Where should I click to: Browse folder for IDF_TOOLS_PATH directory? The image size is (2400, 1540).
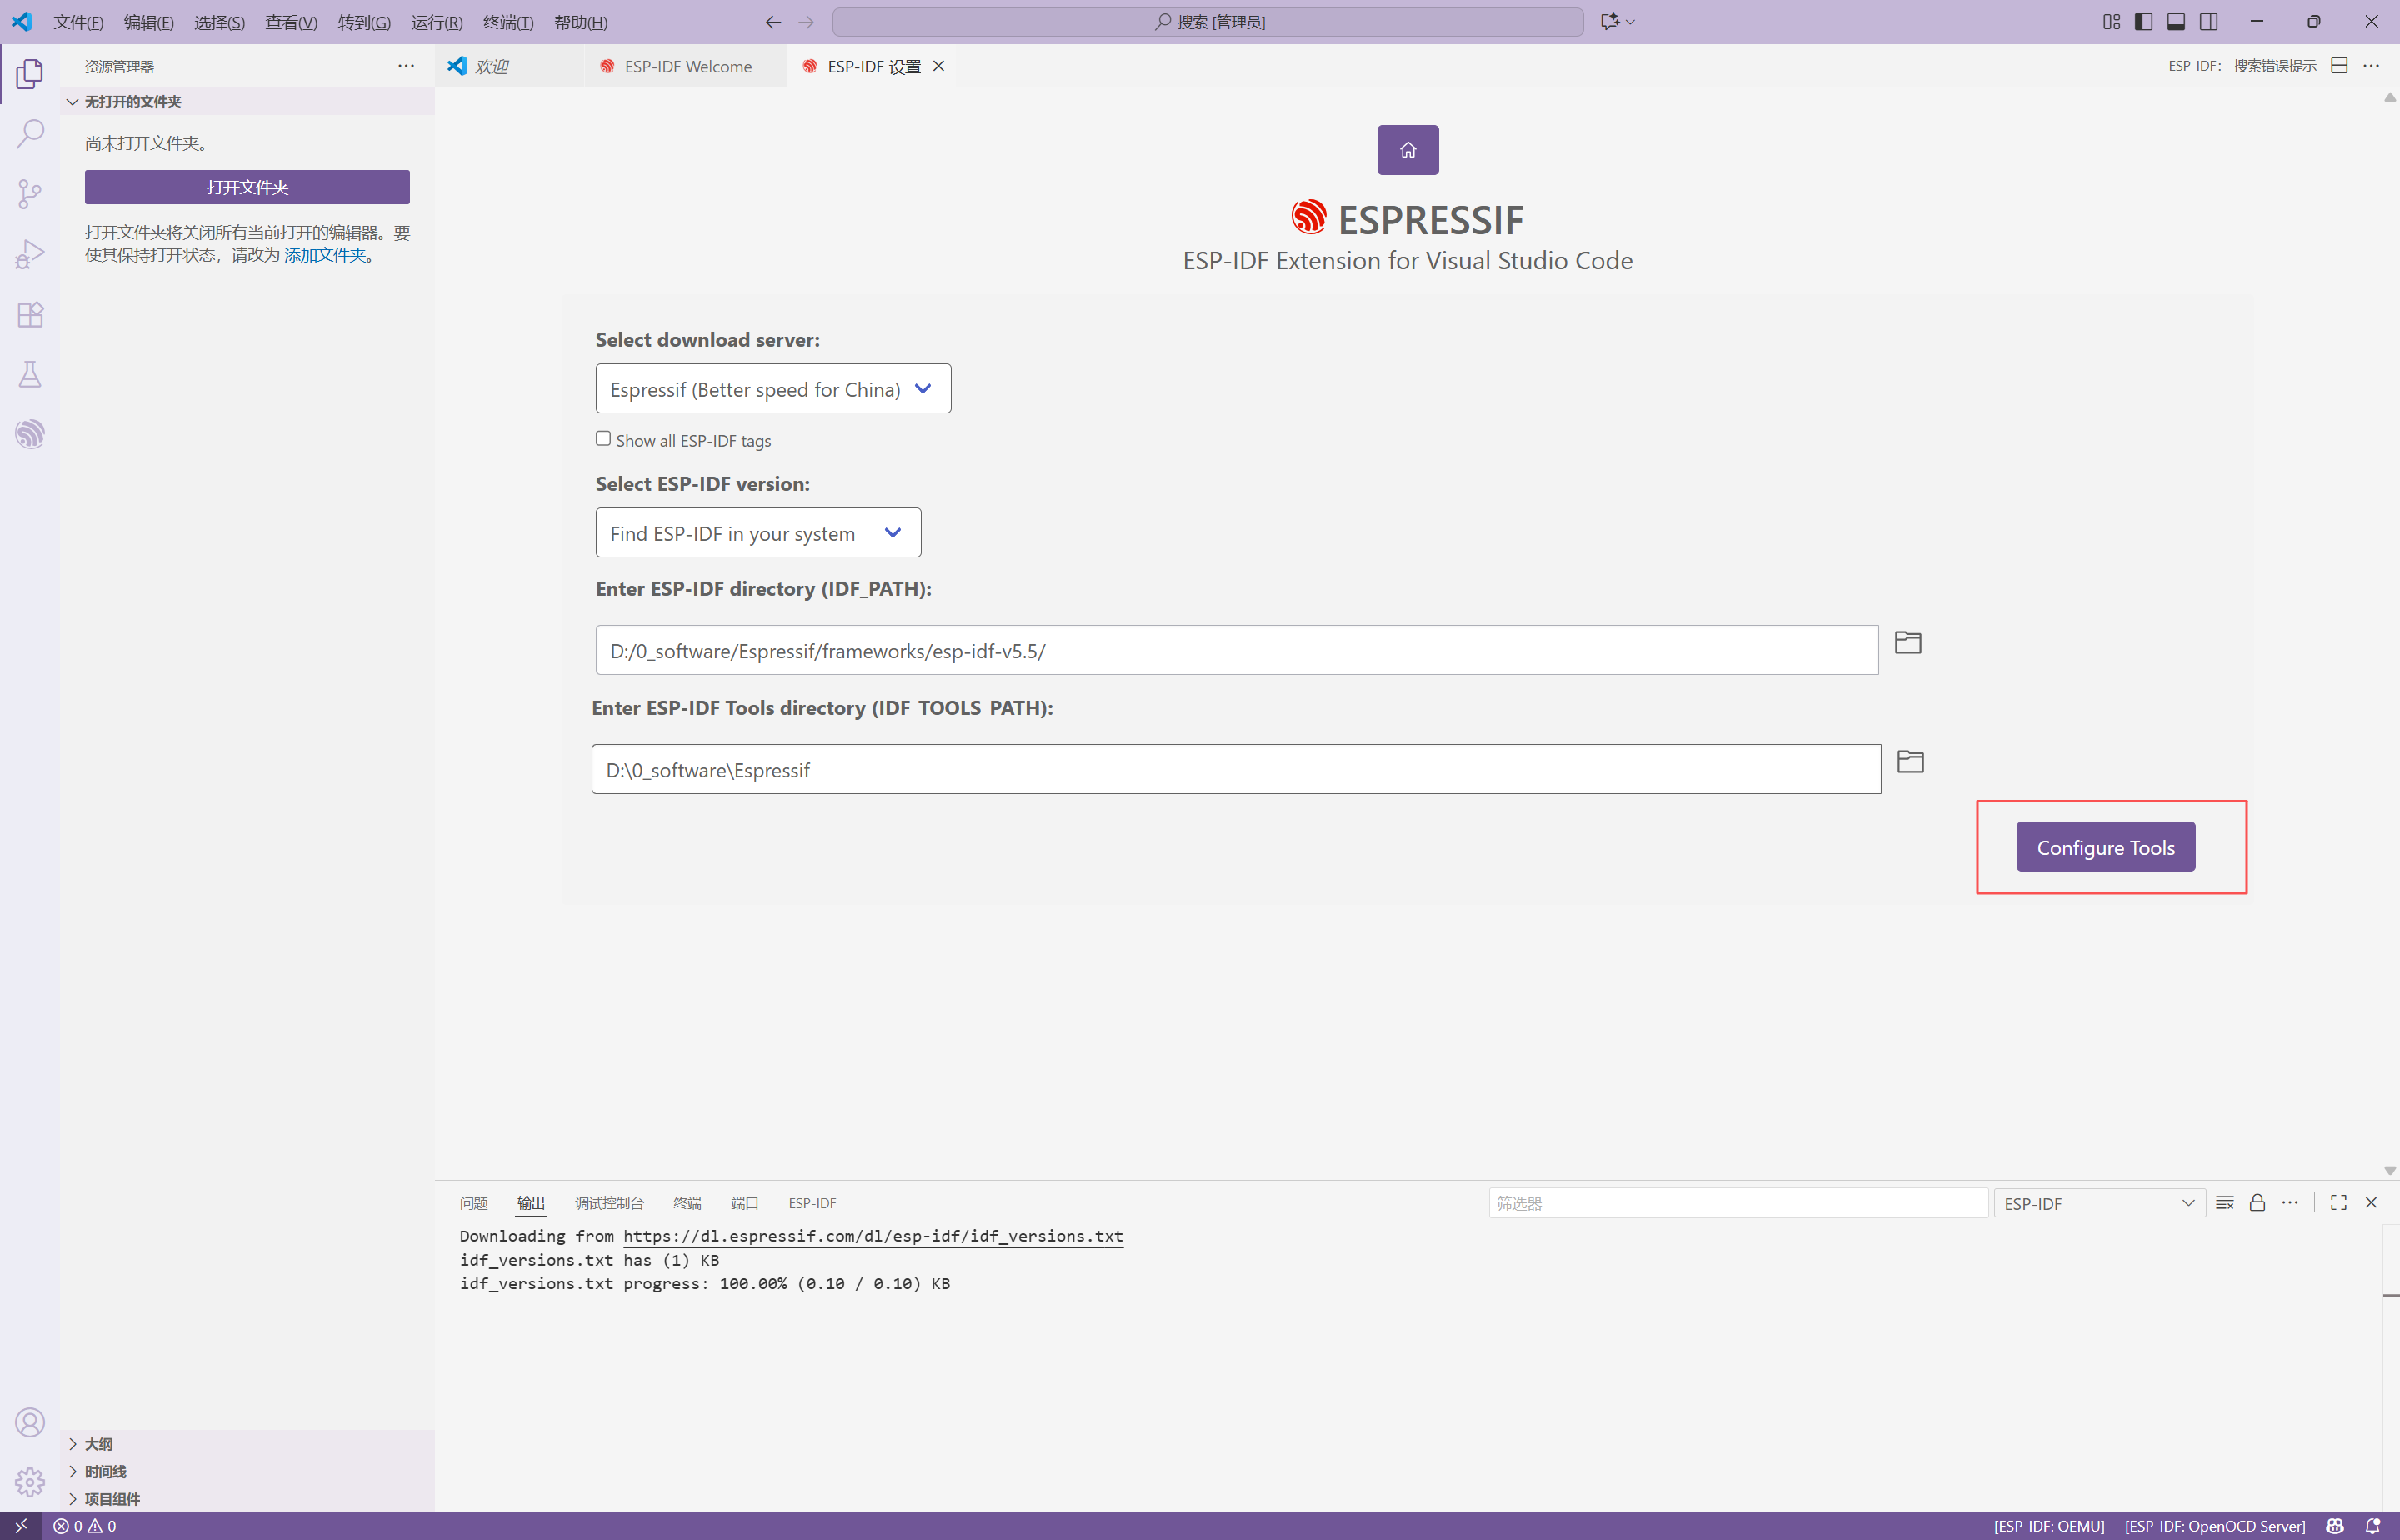pos(1910,762)
